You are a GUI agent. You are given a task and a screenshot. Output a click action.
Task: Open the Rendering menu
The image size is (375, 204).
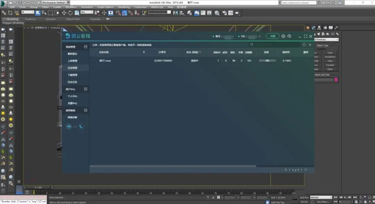124,7
